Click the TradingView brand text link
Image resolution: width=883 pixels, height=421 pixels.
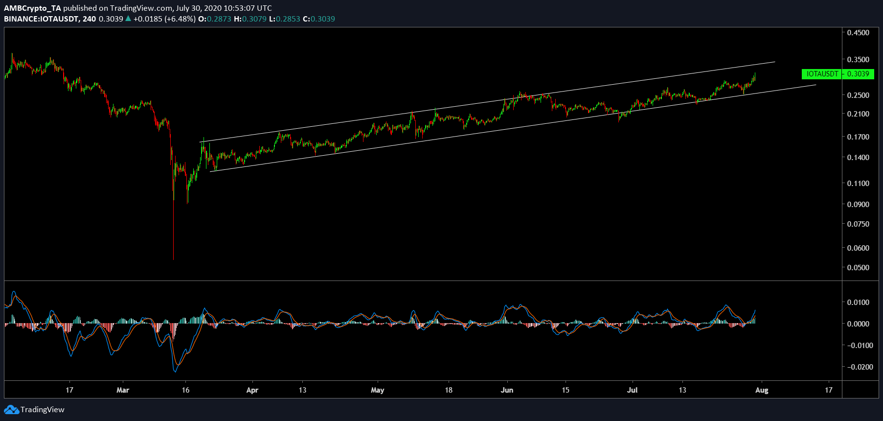[x=43, y=410]
